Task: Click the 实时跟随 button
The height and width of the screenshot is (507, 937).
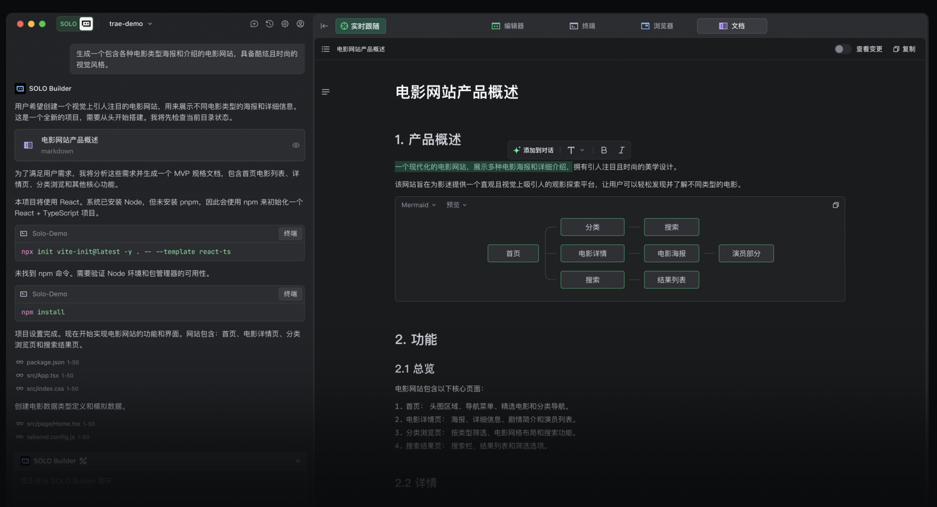Action: point(361,26)
